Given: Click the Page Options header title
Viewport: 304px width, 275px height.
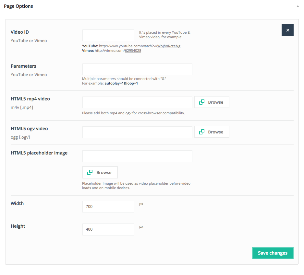Looking at the screenshot, I should tap(18, 6).
